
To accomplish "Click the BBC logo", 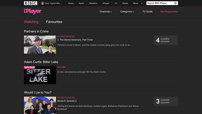I will (x=31, y=3).
